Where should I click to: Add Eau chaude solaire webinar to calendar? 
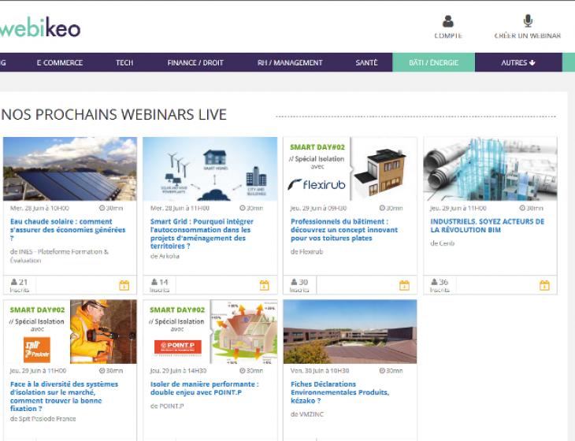click(124, 285)
